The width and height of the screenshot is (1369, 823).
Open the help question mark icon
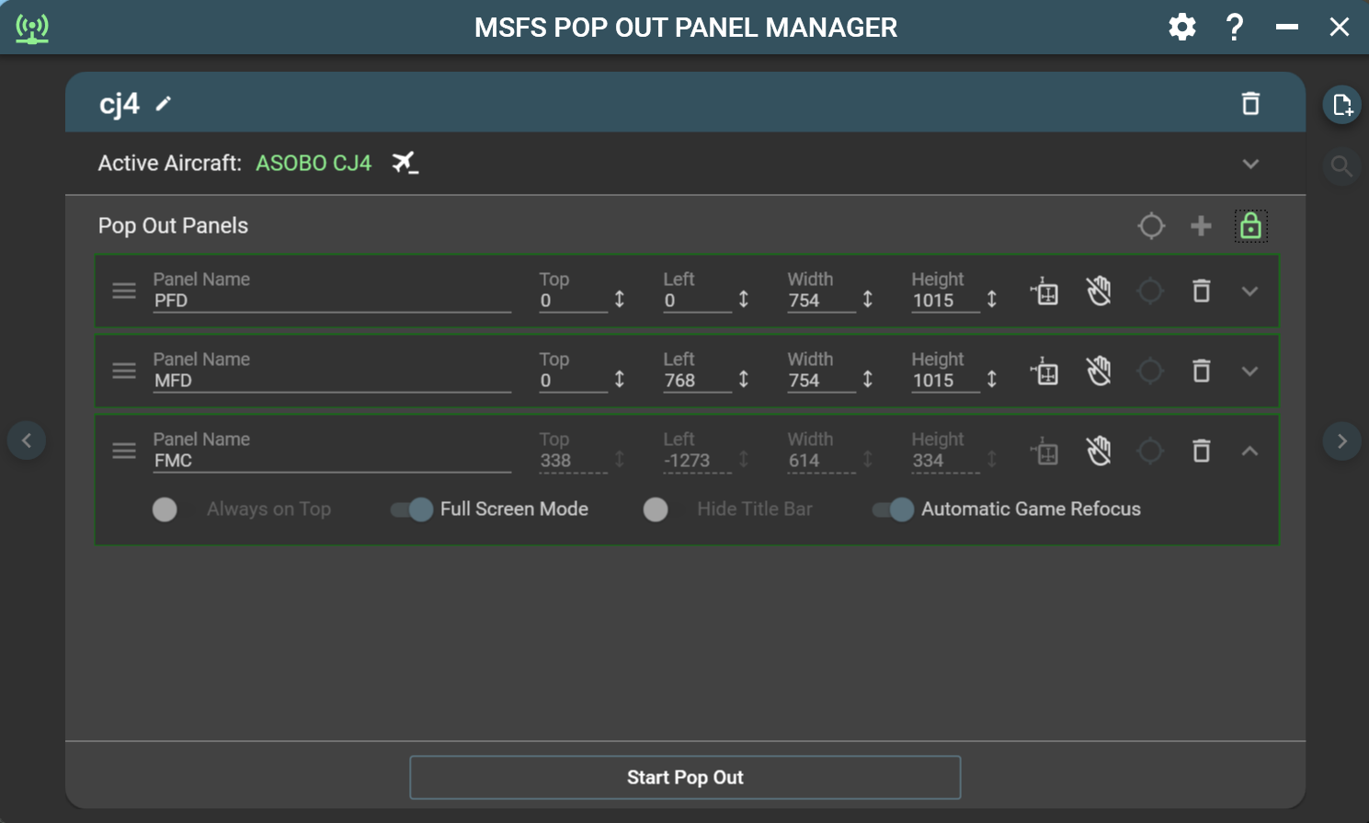point(1234,28)
